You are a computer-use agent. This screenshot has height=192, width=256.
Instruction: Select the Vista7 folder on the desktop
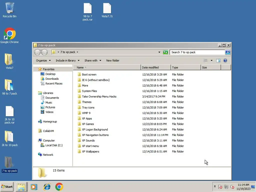[9, 61]
